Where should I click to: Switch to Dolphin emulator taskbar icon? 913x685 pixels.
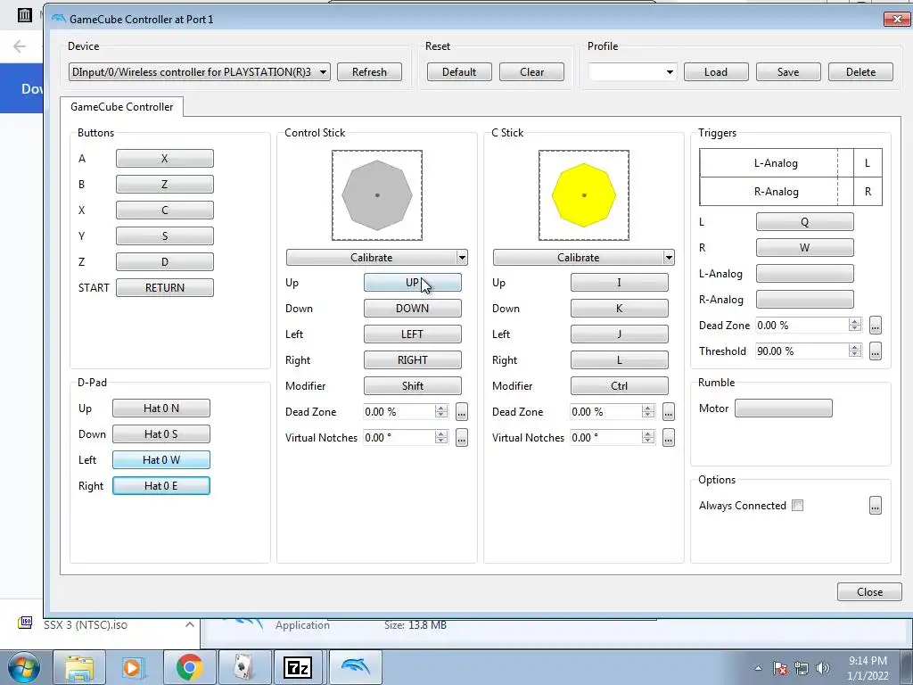355,667
